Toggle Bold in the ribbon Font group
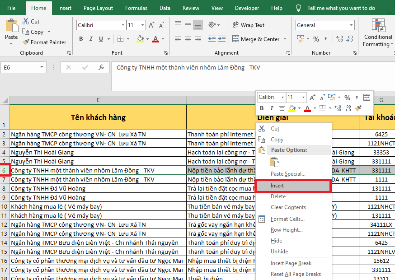Image resolution: width=395 pixels, height=280 pixels. click(81, 39)
